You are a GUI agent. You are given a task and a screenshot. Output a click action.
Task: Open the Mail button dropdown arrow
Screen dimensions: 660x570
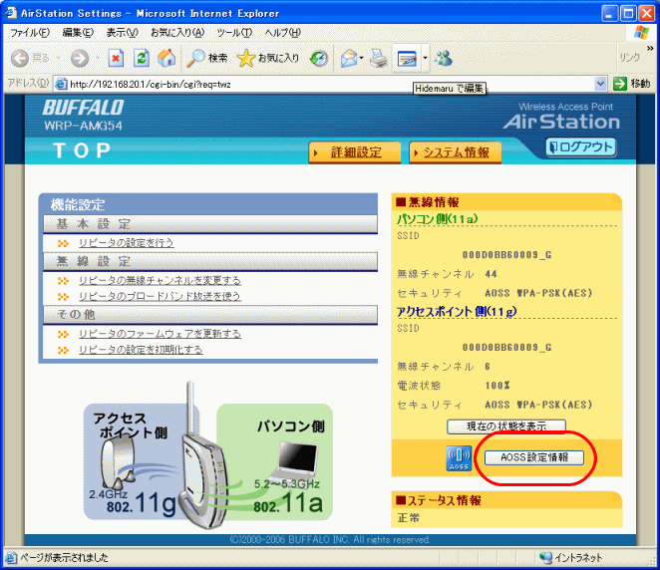(x=362, y=58)
